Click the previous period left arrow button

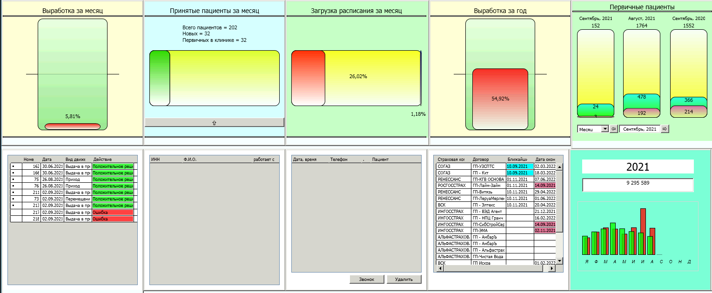(x=613, y=129)
